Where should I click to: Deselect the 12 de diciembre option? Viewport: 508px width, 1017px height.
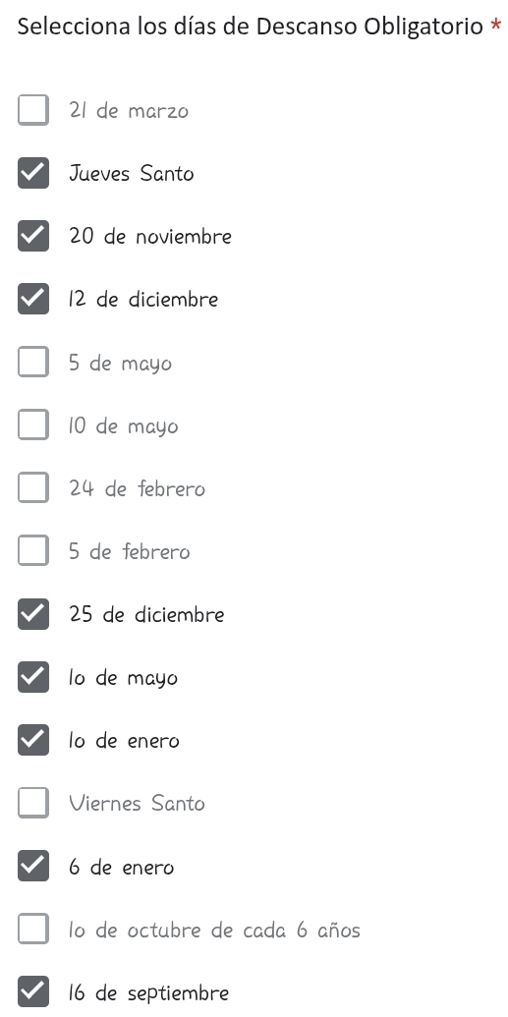pyautogui.click(x=33, y=299)
